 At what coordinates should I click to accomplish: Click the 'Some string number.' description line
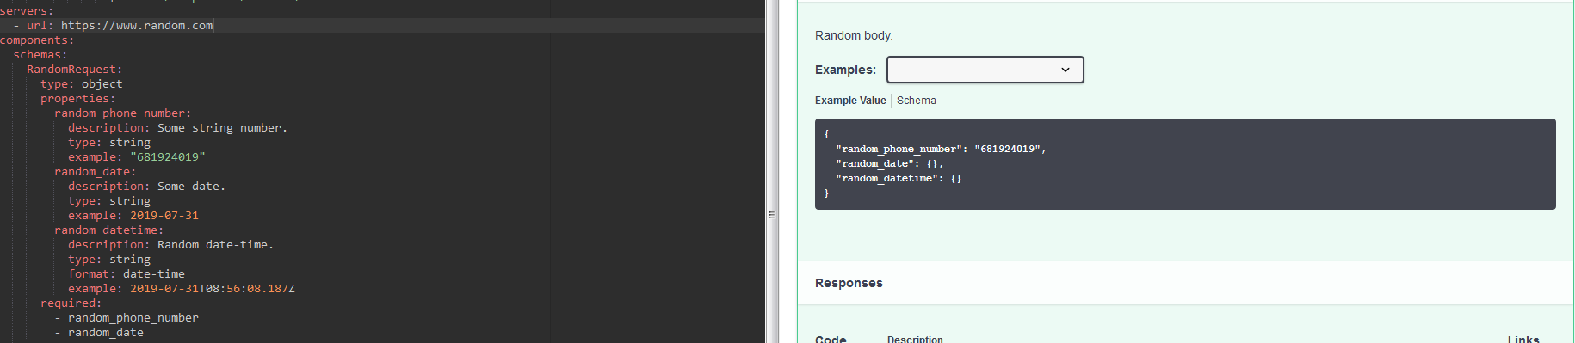click(177, 128)
